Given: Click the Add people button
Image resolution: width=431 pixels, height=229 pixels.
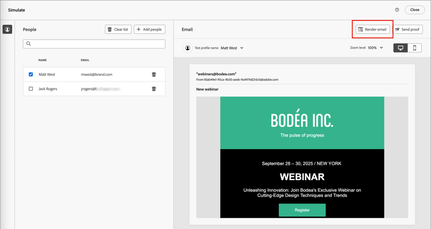Looking at the screenshot, I should (149, 29).
